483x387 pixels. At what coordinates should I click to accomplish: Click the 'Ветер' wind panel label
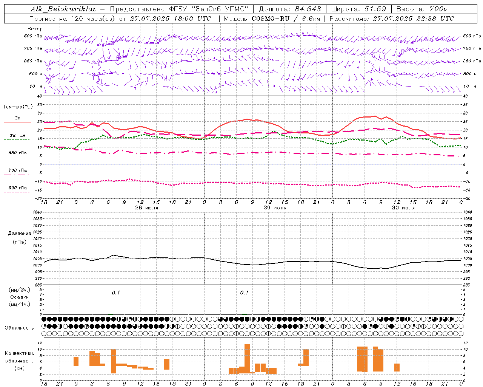[35, 29]
